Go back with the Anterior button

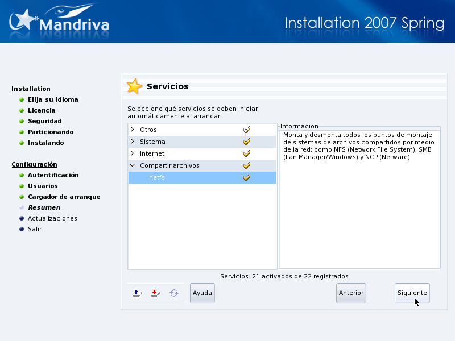[x=351, y=293]
